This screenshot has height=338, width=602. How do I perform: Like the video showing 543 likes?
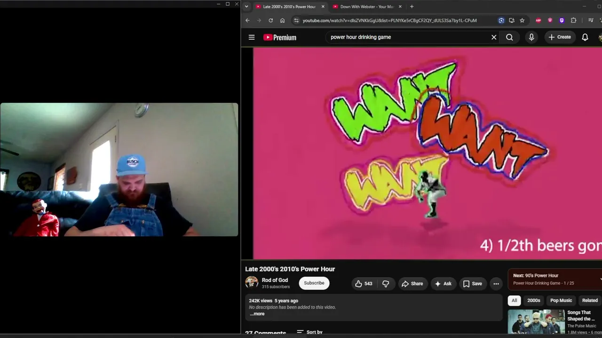point(364,284)
